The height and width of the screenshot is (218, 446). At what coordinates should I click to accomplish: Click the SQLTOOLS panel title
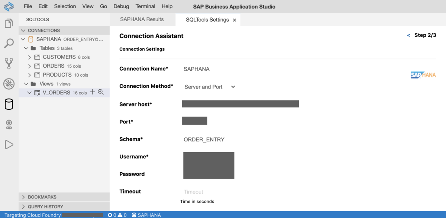click(38, 19)
